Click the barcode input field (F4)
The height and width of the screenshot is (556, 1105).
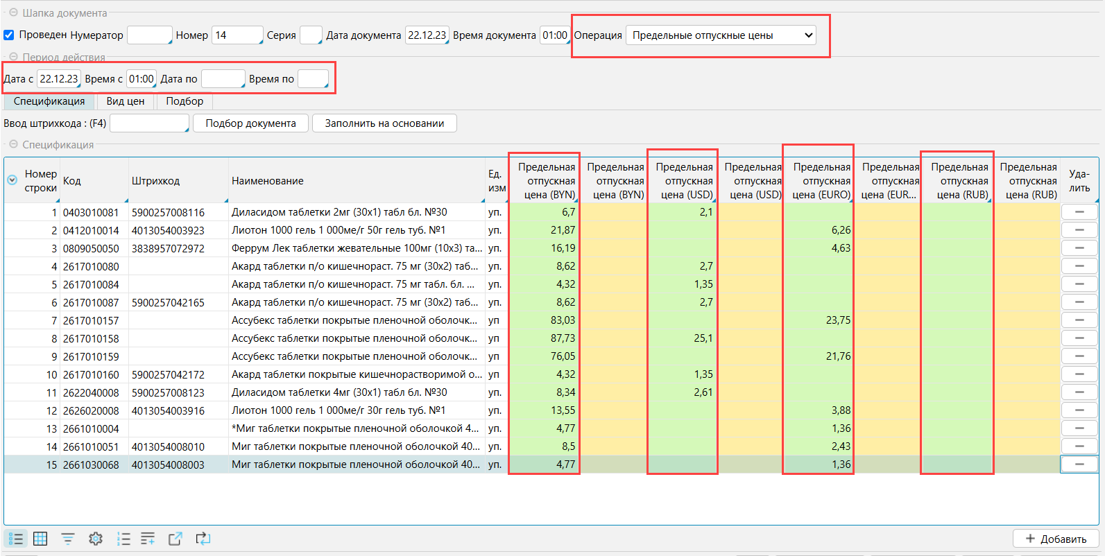coord(149,123)
